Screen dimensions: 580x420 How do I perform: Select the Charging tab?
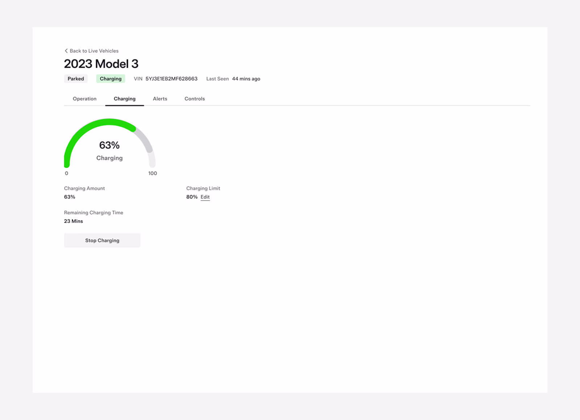click(124, 98)
